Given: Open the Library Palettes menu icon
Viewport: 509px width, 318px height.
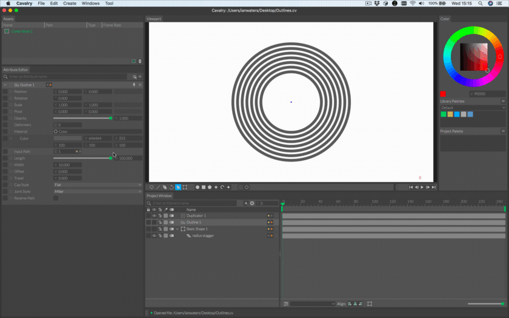Looking at the screenshot, I should pos(503,101).
